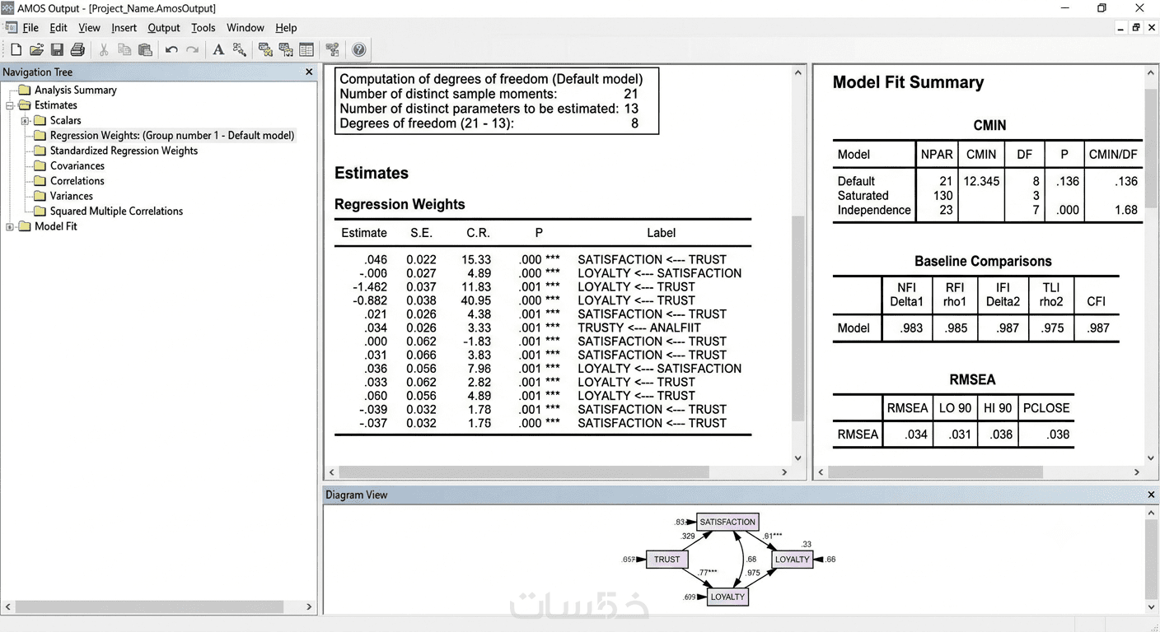Viewport: 1160px width, 632px height.
Task: Click the Estimates pane scroll-up arrow
Action: [797, 72]
